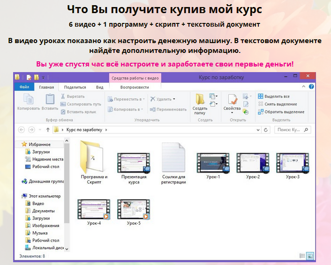Select Избранное in the navigation pane
Viewport: 331px width, 265px height.
[39, 144]
